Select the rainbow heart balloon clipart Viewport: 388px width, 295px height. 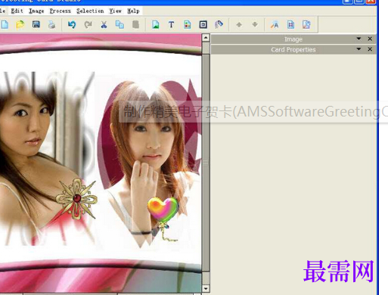tap(163, 219)
